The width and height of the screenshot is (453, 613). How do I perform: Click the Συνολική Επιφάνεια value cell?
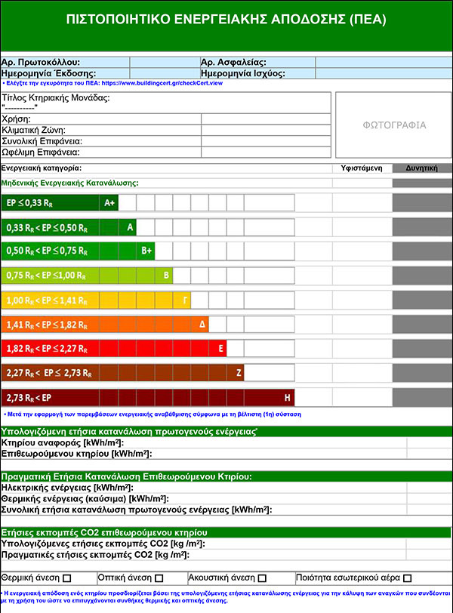[x=266, y=141]
